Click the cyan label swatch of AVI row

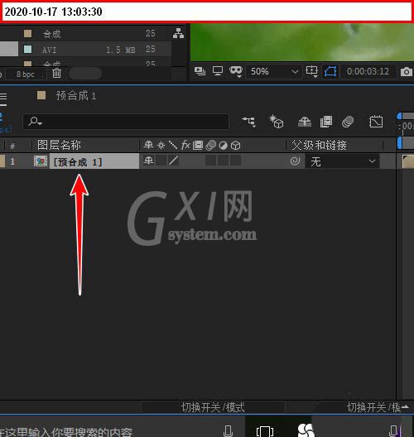click(27, 50)
